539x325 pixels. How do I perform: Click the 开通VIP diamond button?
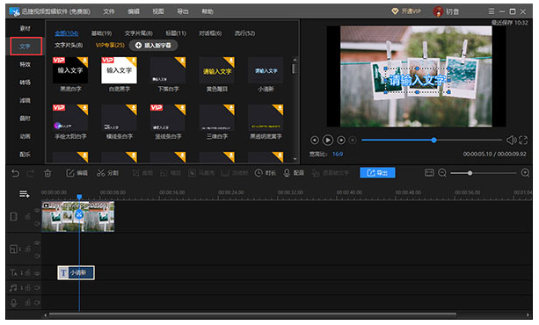pos(406,11)
